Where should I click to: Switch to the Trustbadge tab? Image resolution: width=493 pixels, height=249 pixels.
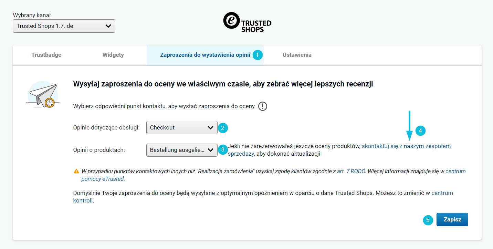point(46,55)
